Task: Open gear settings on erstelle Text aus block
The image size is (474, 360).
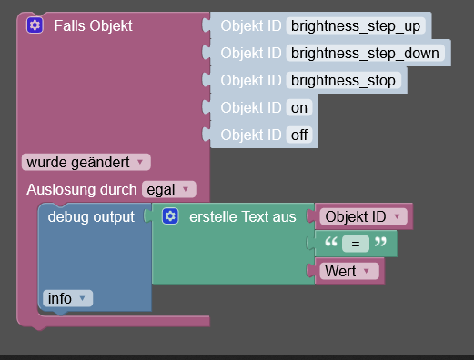Action: point(170,216)
